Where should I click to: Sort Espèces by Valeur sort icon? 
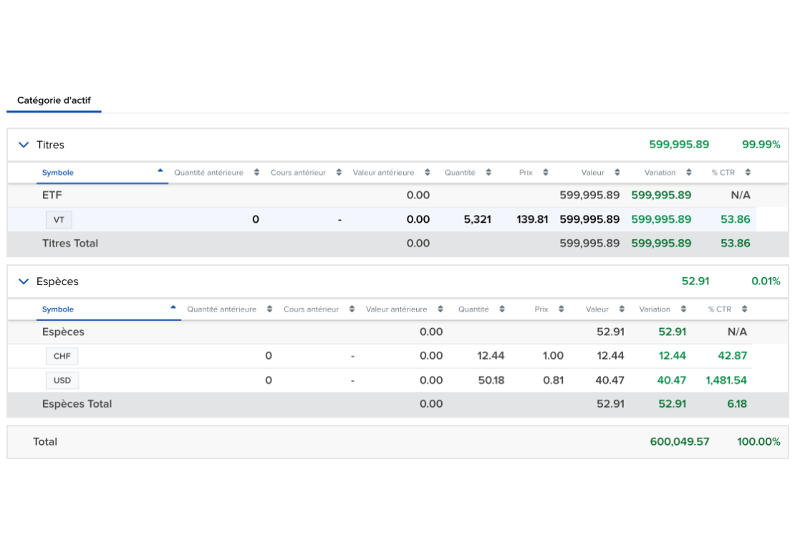[621, 309]
